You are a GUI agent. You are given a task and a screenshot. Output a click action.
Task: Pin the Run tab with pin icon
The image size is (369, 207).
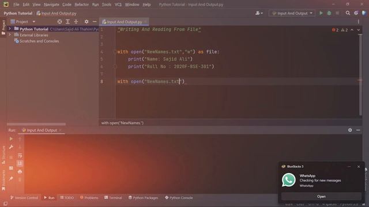coord(11,179)
